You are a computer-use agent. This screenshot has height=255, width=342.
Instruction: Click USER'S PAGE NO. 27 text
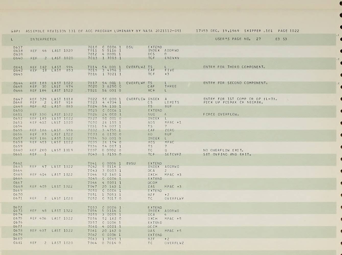[x=238, y=39]
